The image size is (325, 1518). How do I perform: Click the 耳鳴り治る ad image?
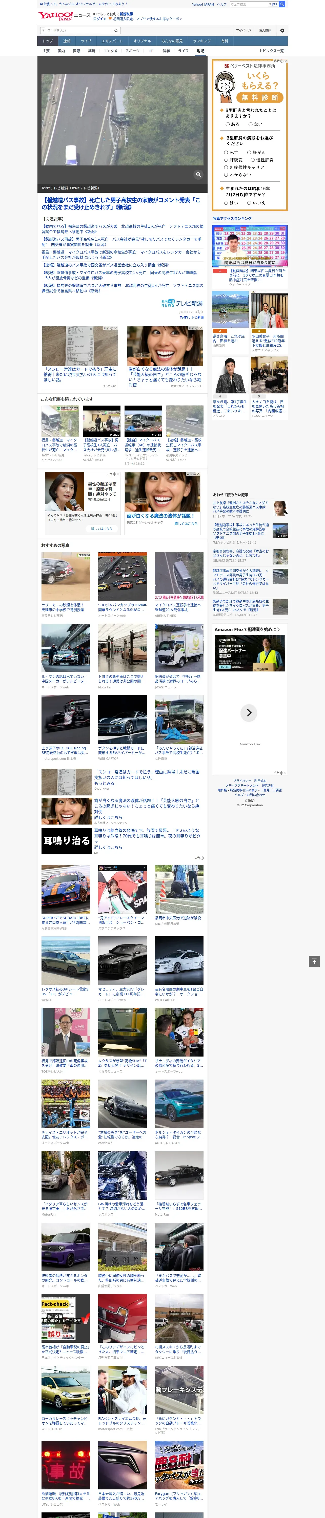66,841
